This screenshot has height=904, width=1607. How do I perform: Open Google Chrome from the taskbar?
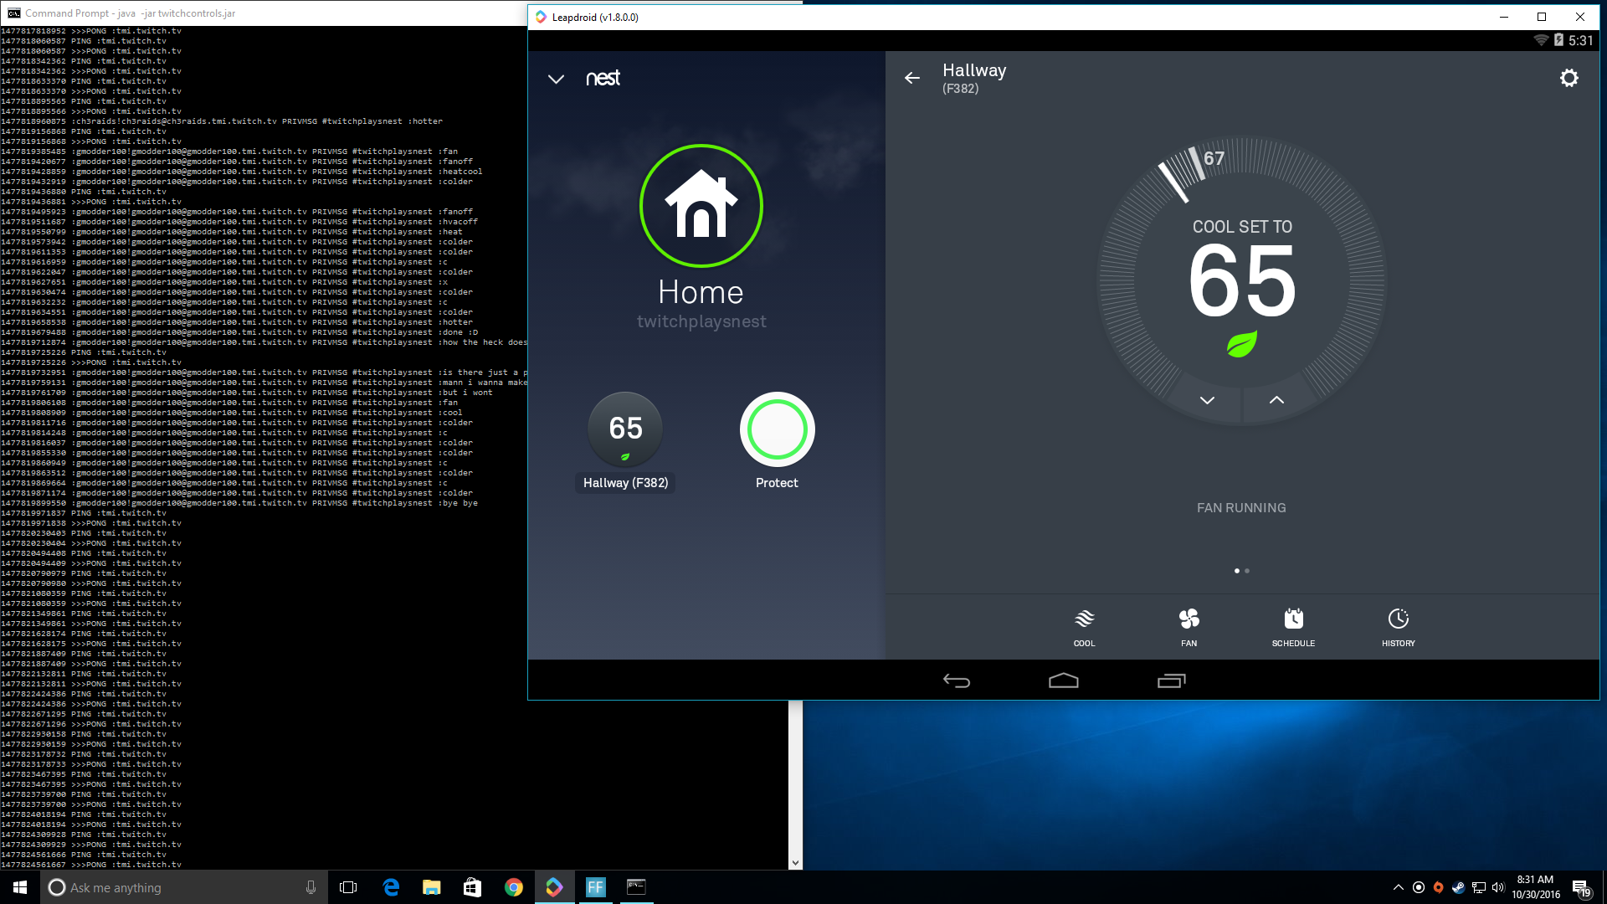pos(513,887)
